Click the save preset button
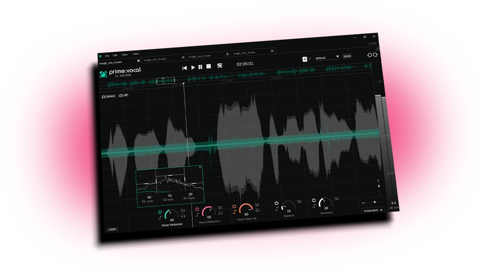This screenshot has width=484, height=272. pos(347,56)
